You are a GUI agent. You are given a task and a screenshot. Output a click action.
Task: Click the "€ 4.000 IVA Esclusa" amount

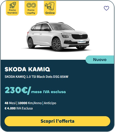click(x=19, y=108)
